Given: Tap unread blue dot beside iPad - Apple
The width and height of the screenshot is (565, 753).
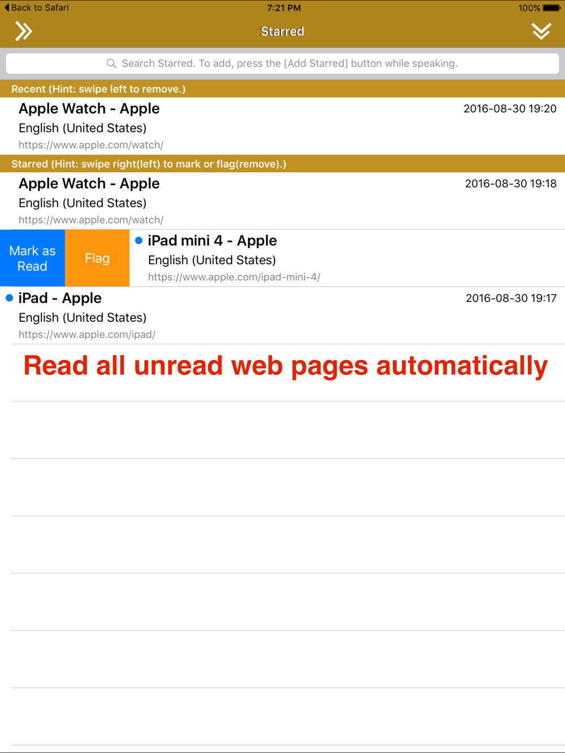Looking at the screenshot, I should coord(9,298).
